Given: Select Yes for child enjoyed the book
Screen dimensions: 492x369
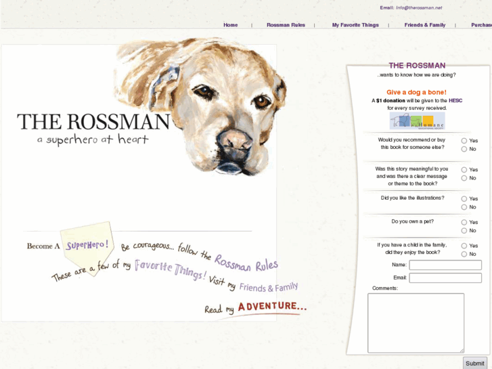Looking at the screenshot, I should (x=464, y=246).
